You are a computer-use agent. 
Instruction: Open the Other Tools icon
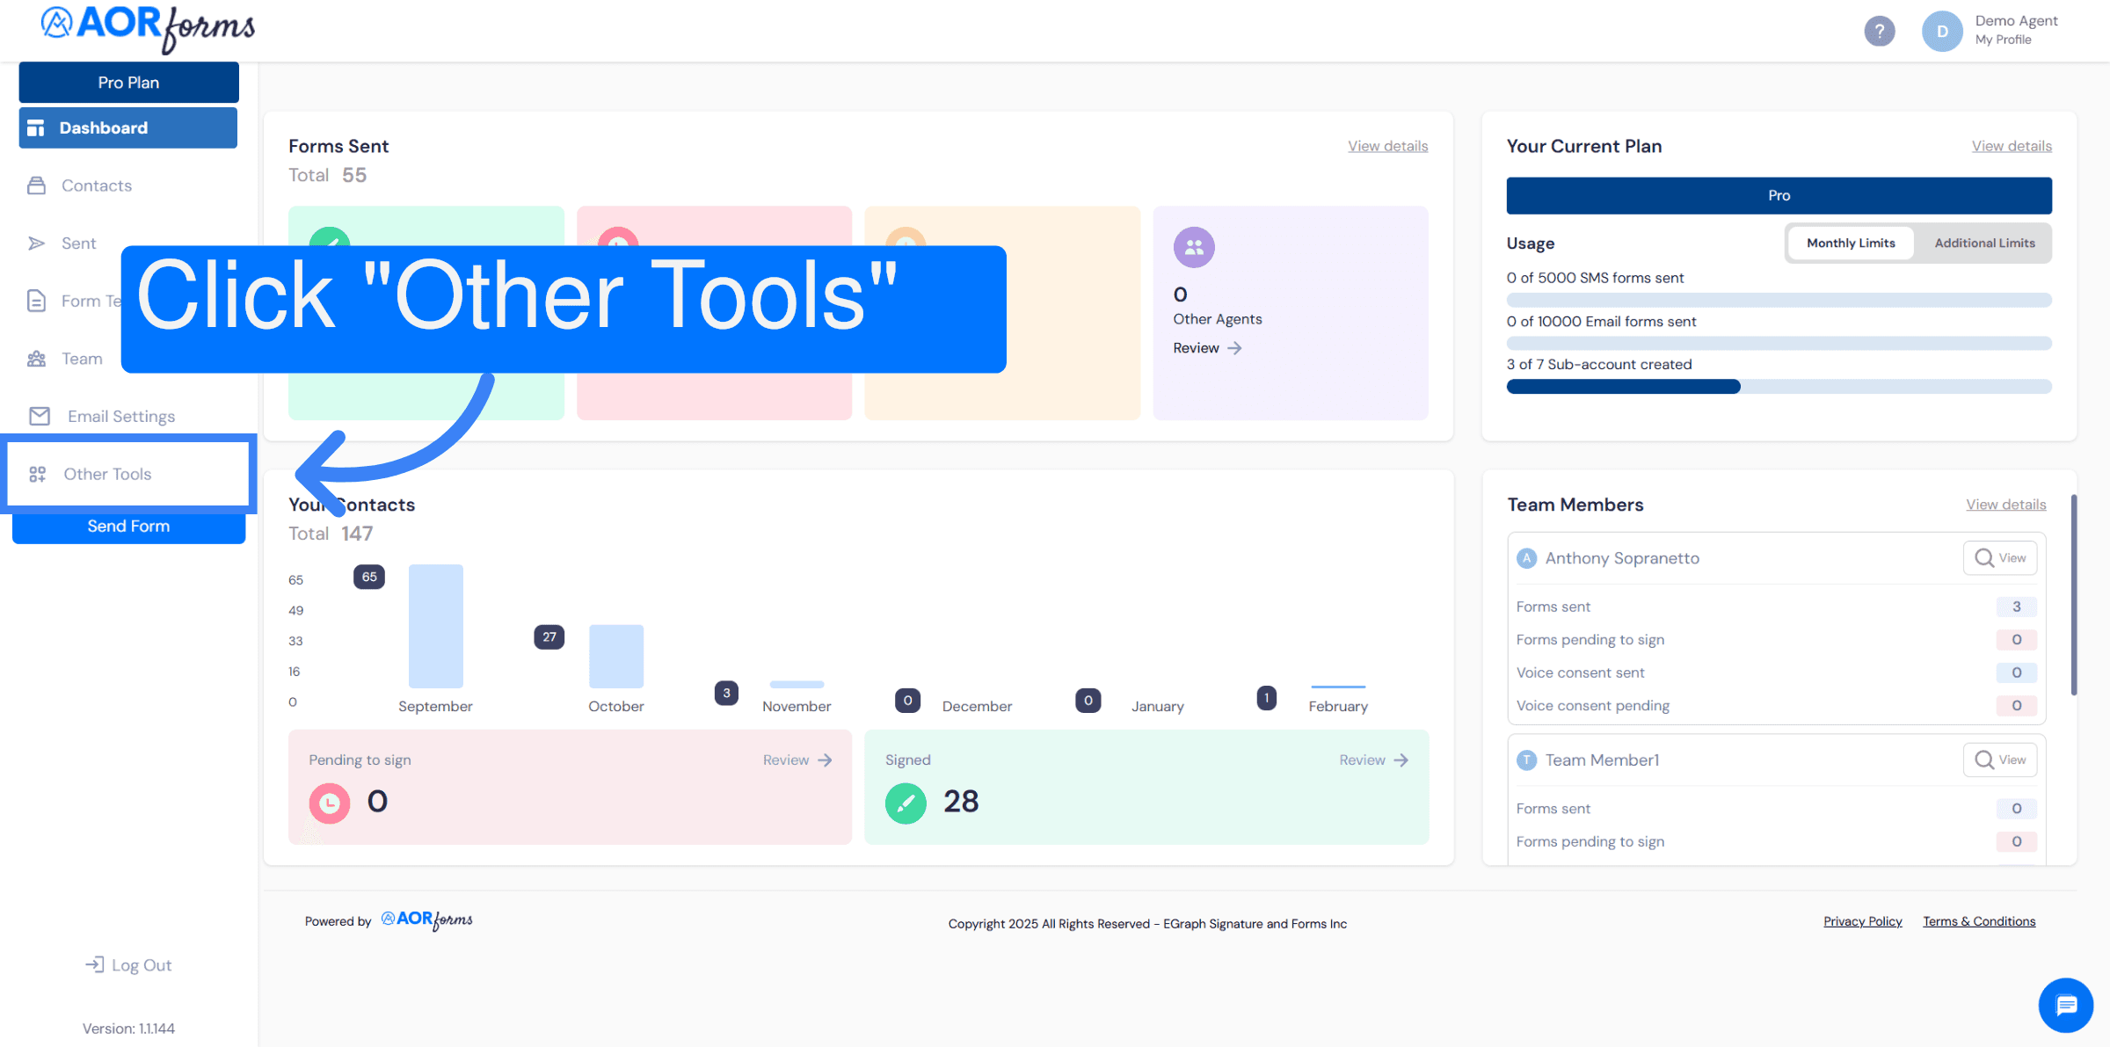[x=38, y=474]
